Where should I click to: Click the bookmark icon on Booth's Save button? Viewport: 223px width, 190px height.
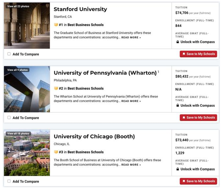[184, 181]
